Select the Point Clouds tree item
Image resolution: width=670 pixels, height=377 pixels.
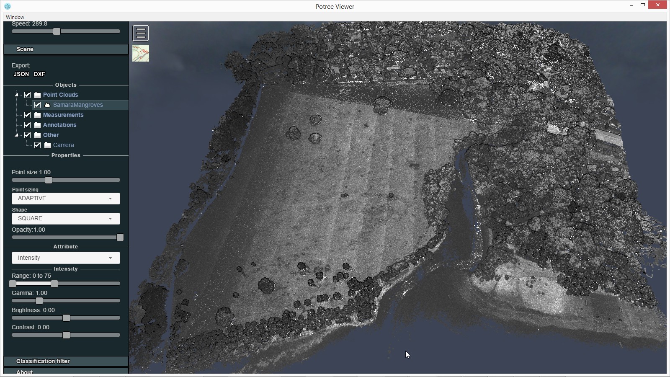click(x=60, y=95)
